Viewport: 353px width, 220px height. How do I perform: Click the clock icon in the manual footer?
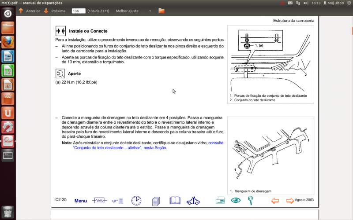click(136, 201)
